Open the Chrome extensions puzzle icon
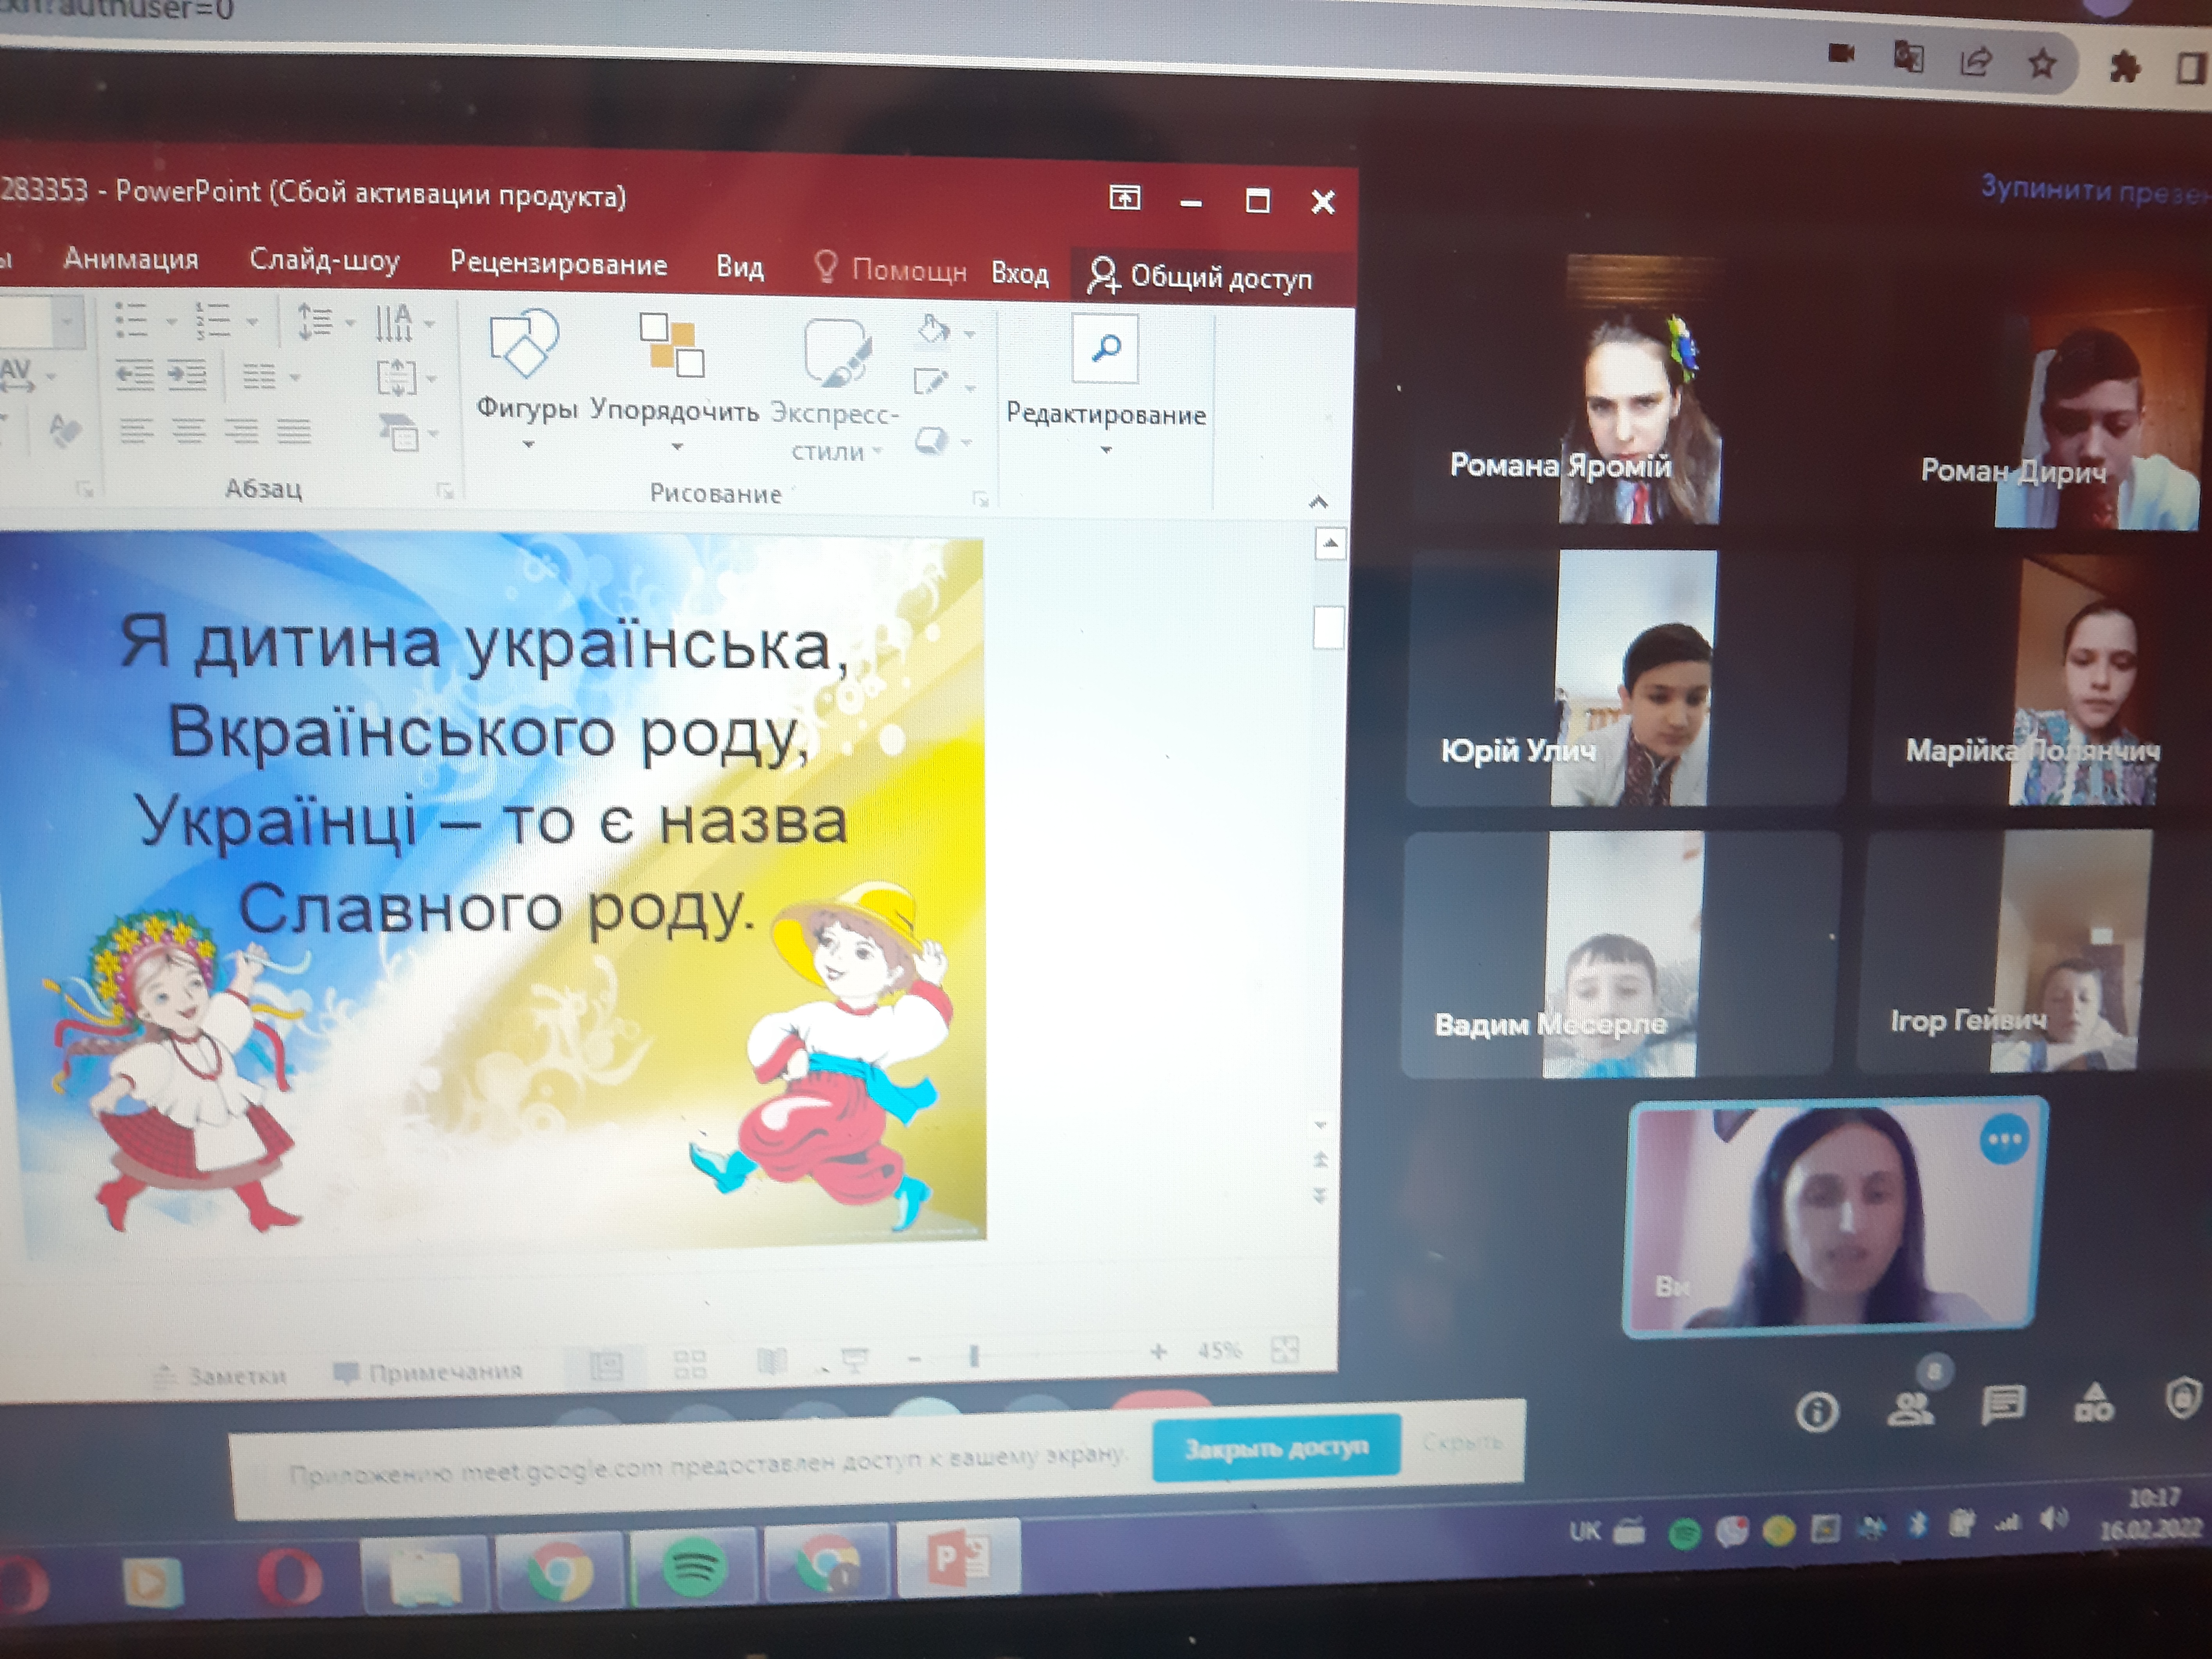The image size is (2212, 1659). (x=2124, y=68)
